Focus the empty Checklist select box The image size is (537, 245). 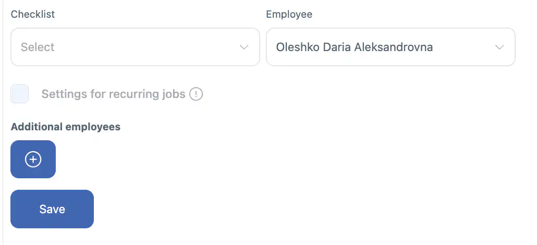tap(135, 47)
